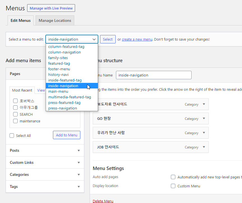The width and height of the screenshot is (242, 203).
Task: Click the Pages section header
Action: pos(45,74)
